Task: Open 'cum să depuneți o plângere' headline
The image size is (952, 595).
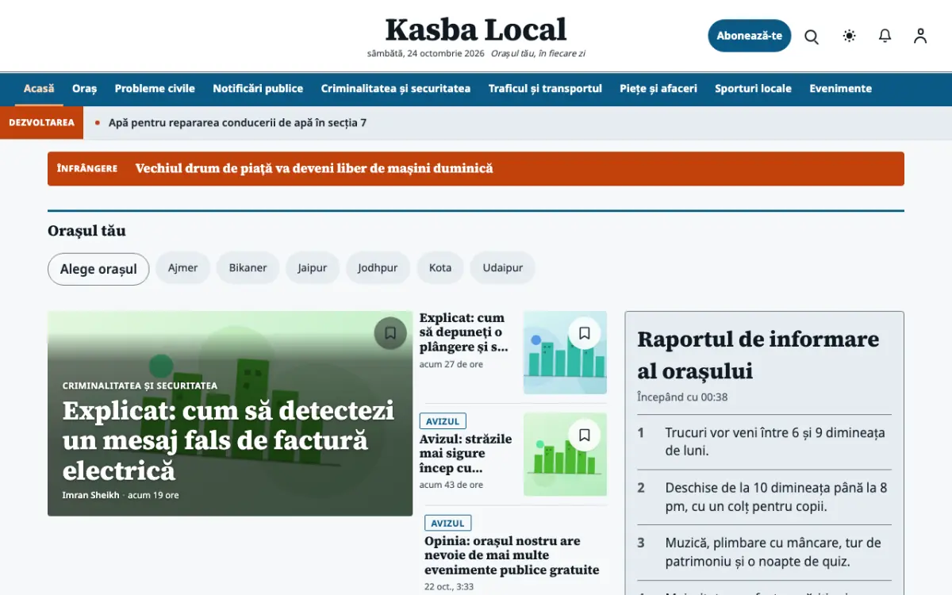Action: (x=463, y=332)
